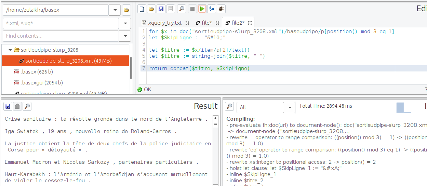Click the Total Time: 2894.48 ms label

(x=325, y=106)
